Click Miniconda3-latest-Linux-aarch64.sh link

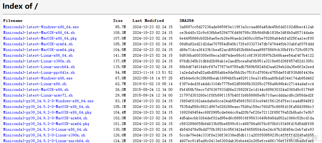coord(39,67)
